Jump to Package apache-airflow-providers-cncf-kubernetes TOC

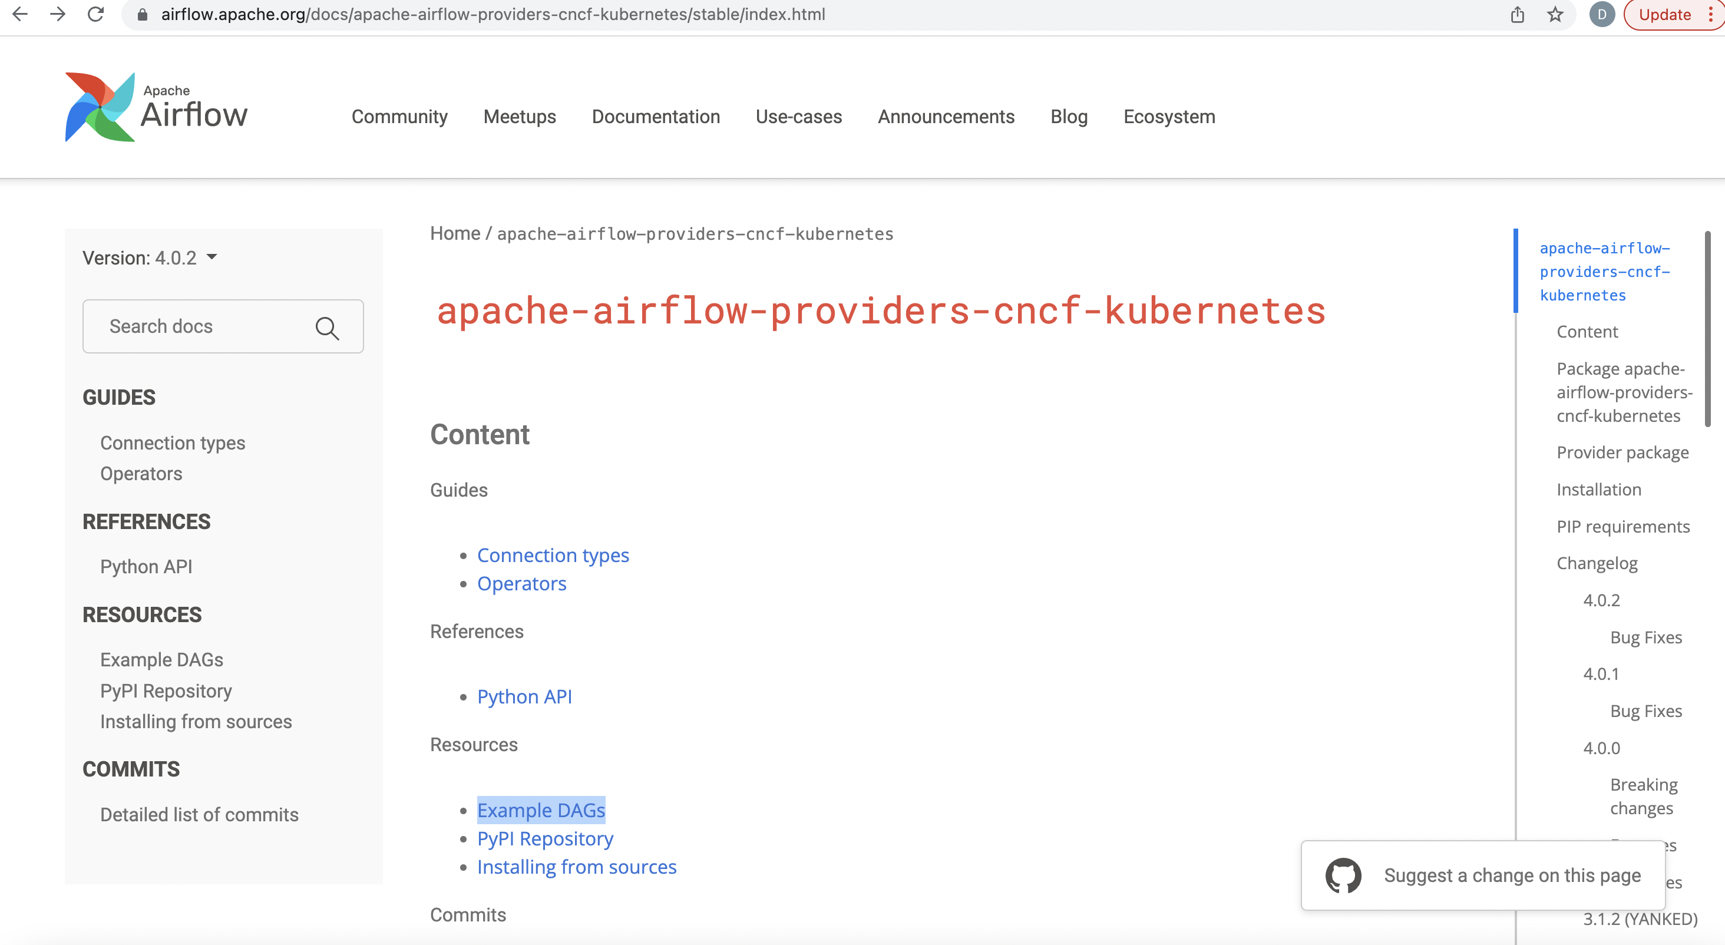pos(1625,392)
